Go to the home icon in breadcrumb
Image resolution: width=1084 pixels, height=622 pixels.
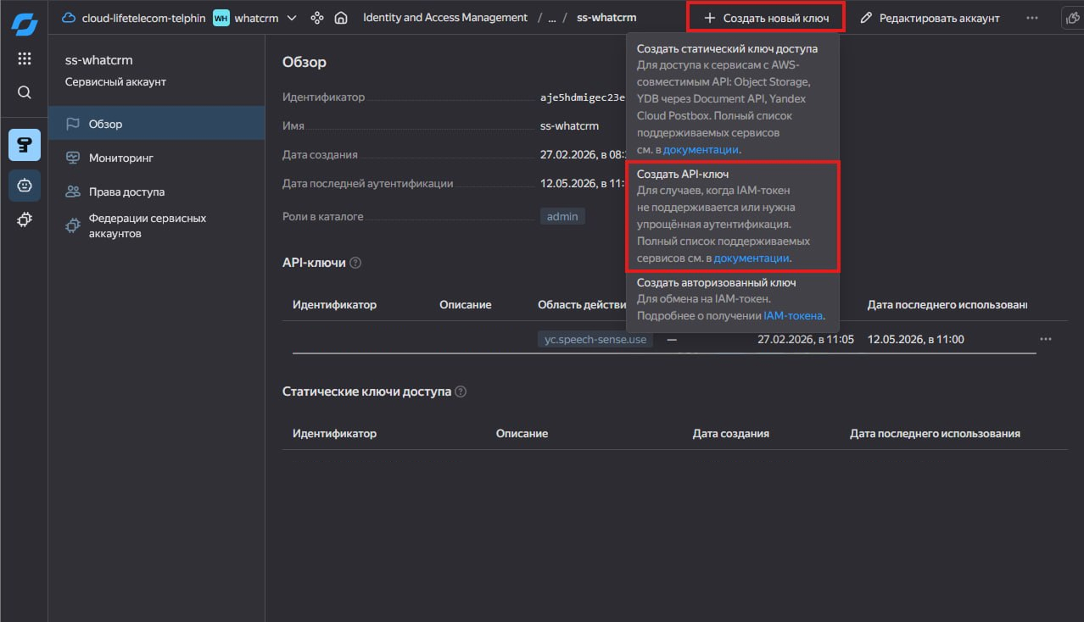tap(341, 18)
